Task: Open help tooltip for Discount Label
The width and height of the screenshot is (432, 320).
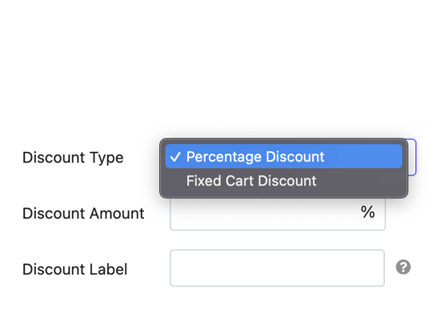Action: click(x=403, y=267)
